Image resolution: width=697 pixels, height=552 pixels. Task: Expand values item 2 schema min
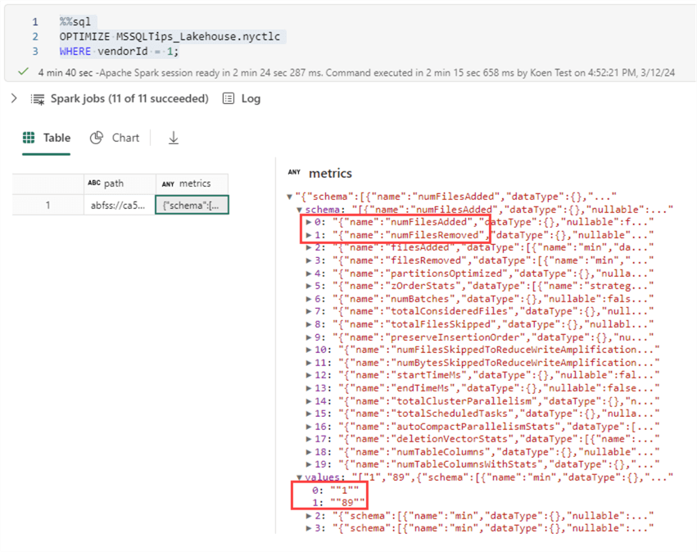(x=309, y=516)
